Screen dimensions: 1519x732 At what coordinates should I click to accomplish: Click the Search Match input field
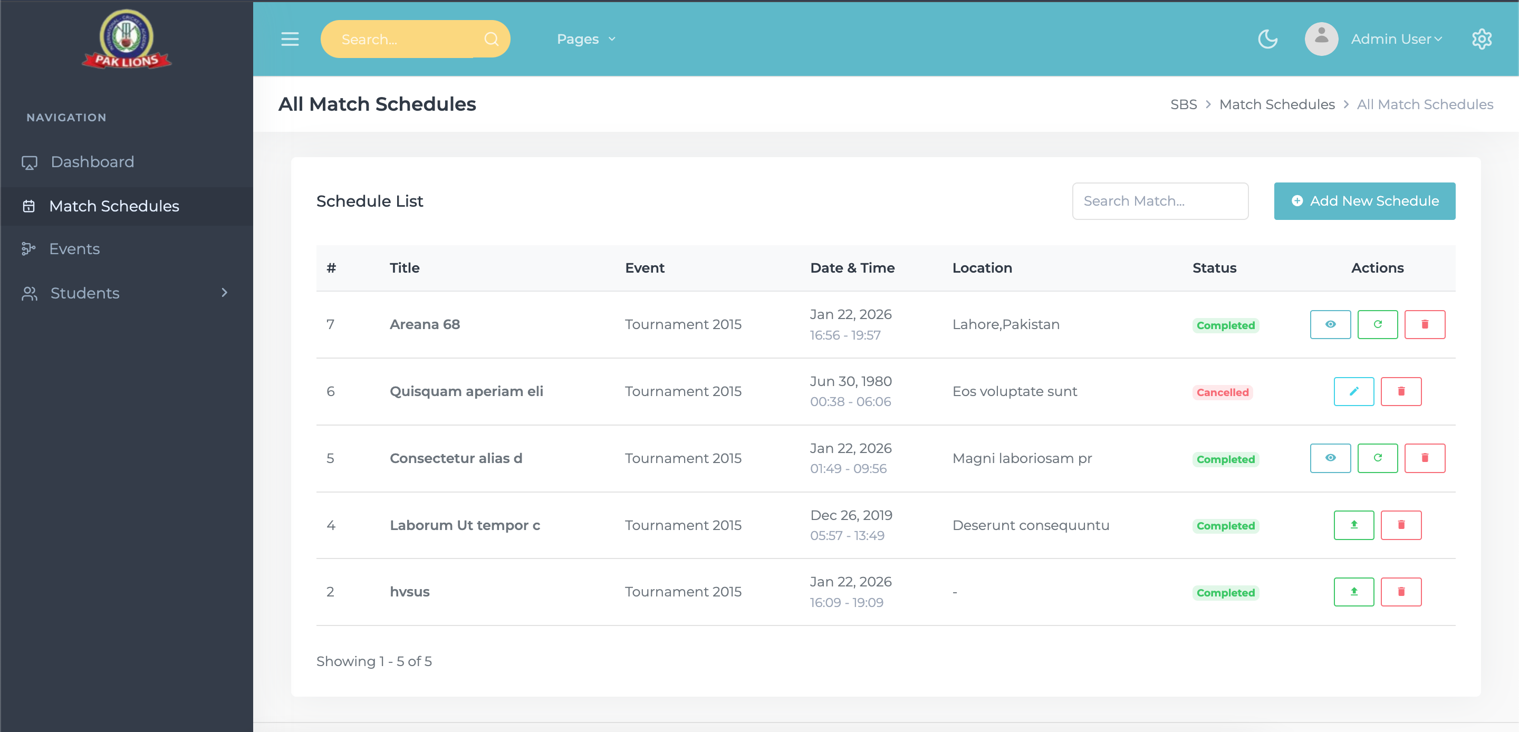tap(1159, 201)
